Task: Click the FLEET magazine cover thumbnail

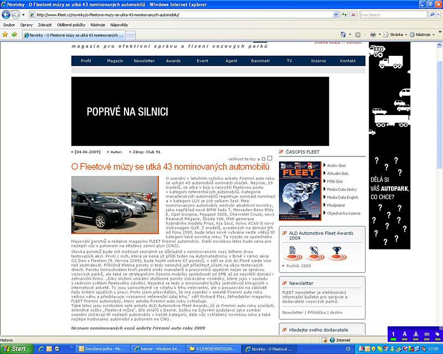Action: click(300, 191)
